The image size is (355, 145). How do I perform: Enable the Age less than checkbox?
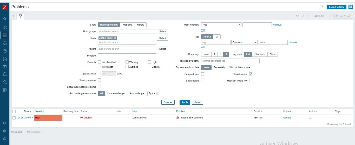[x=99, y=73]
